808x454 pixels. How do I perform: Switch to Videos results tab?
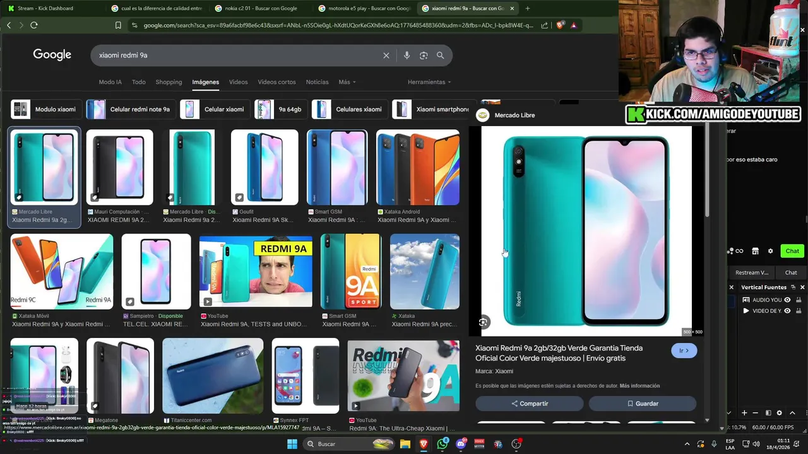(238, 82)
